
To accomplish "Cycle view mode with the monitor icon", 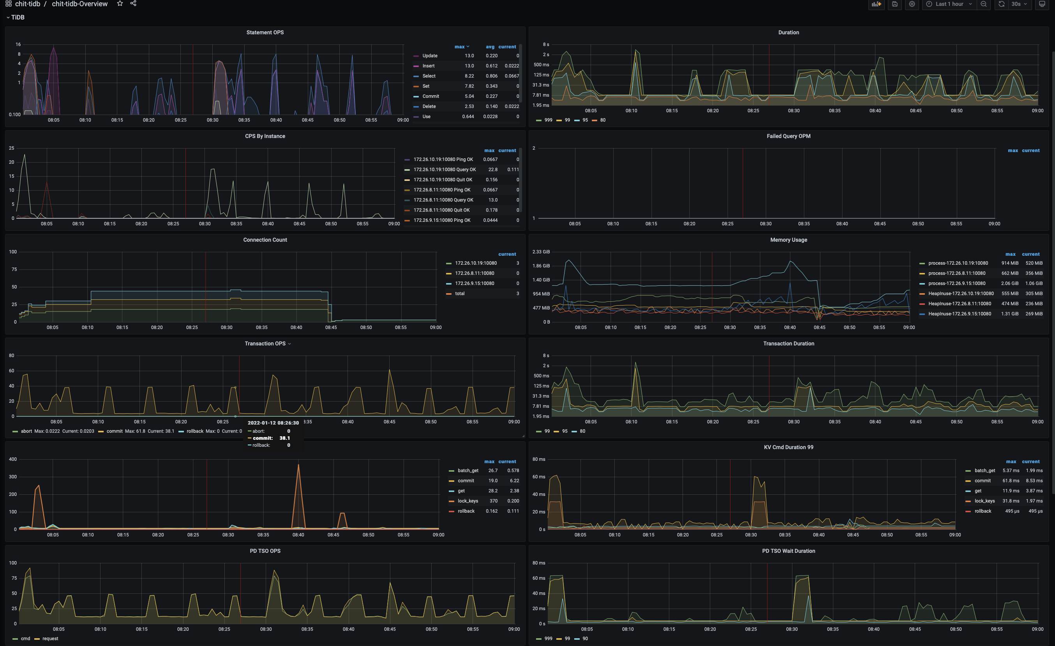I will 1042,4.
